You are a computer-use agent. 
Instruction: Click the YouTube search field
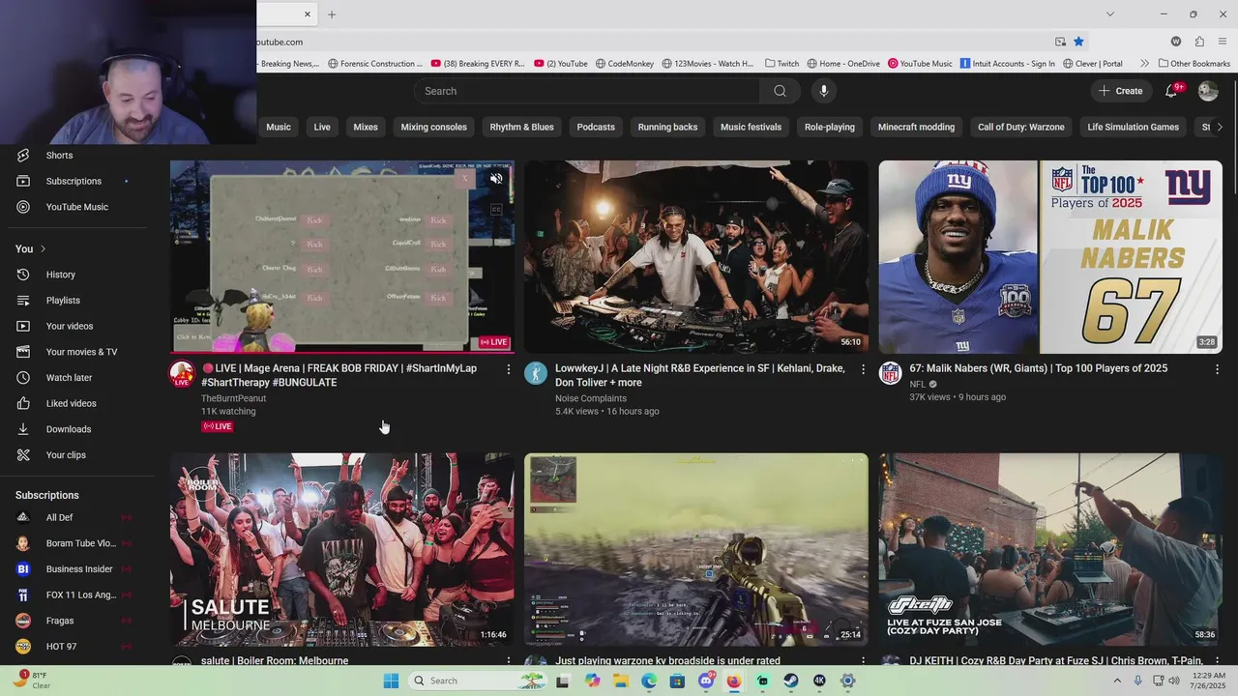point(587,91)
